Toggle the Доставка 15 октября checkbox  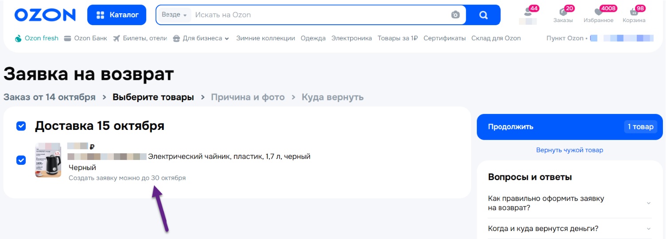(21, 126)
